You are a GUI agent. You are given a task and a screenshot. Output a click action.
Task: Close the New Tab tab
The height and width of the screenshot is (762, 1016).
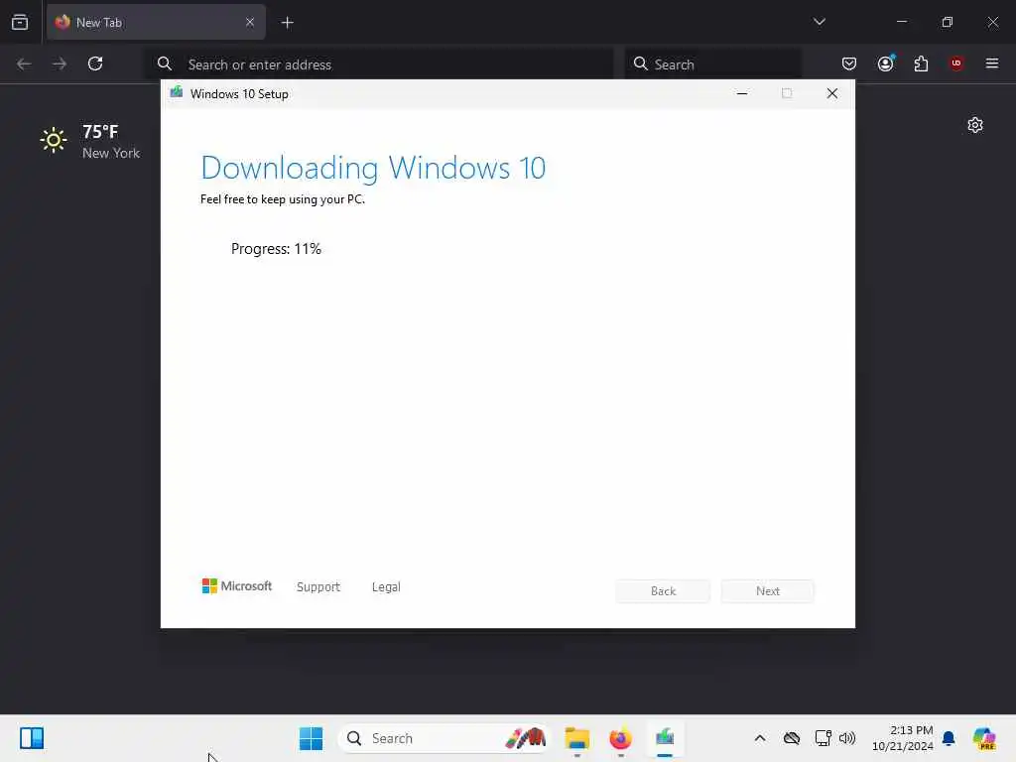tap(250, 22)
